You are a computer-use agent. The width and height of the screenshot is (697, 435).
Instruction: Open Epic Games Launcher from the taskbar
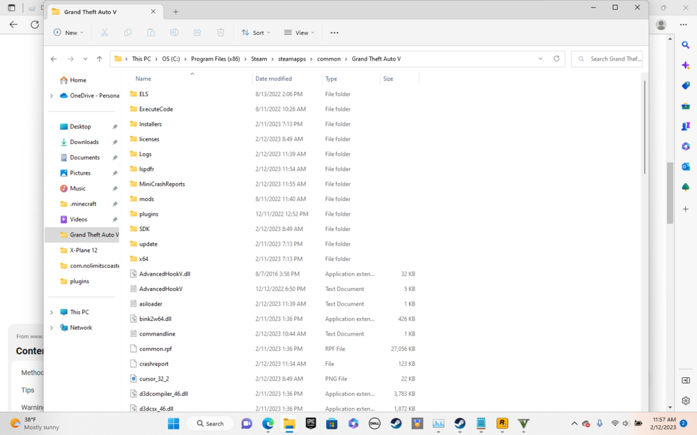(309, 422)
